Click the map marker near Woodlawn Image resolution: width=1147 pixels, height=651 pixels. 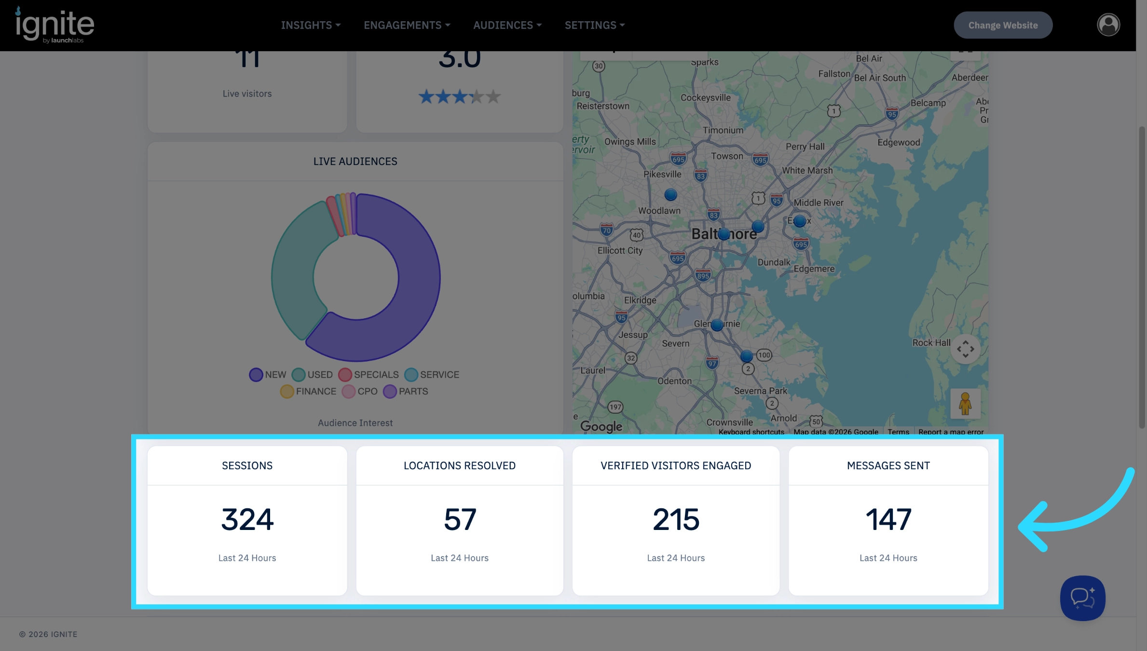670,195
